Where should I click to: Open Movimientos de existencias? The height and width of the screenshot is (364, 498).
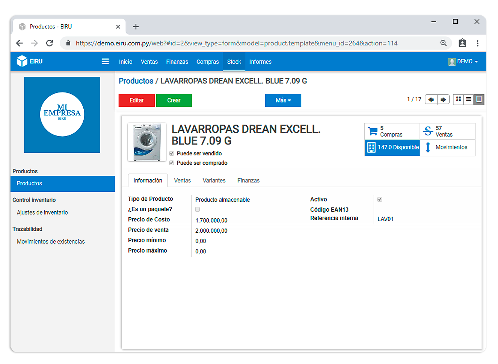51,242
